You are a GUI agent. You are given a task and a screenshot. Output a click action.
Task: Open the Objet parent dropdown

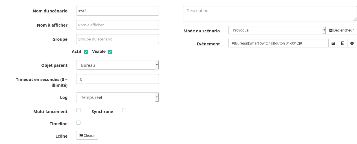[117, 65]
